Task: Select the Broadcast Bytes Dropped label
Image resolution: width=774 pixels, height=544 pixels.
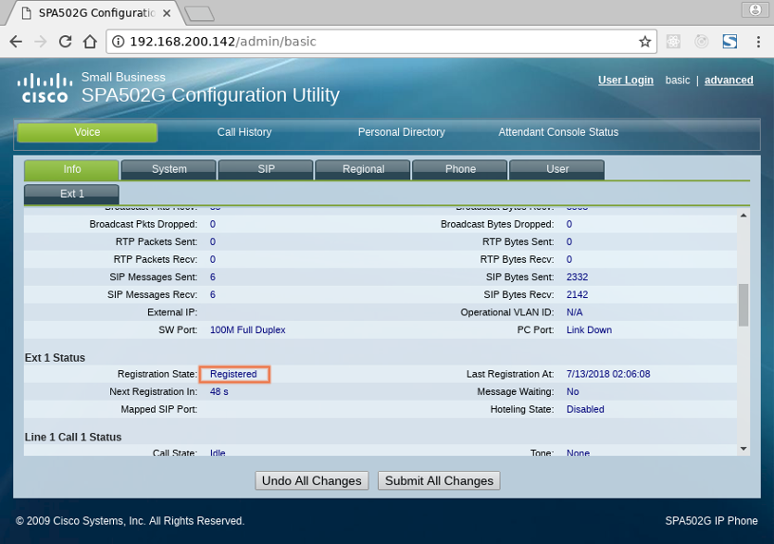Action: (497, 225)
